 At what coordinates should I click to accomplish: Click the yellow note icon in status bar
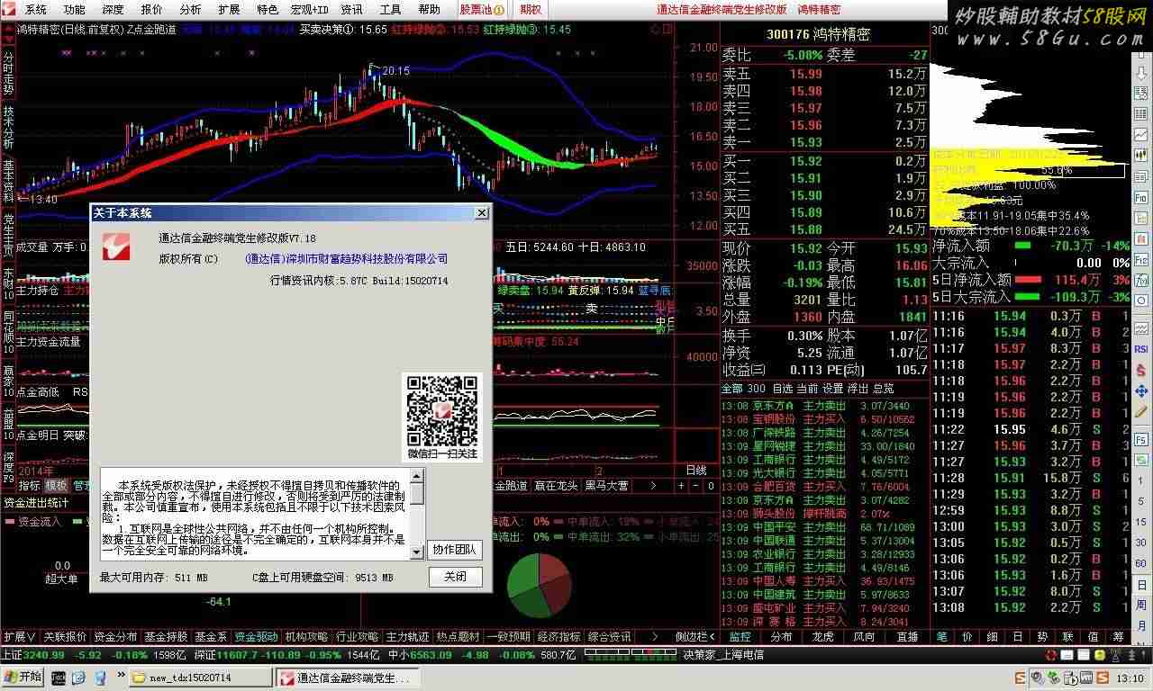(x=1100, y=654)
